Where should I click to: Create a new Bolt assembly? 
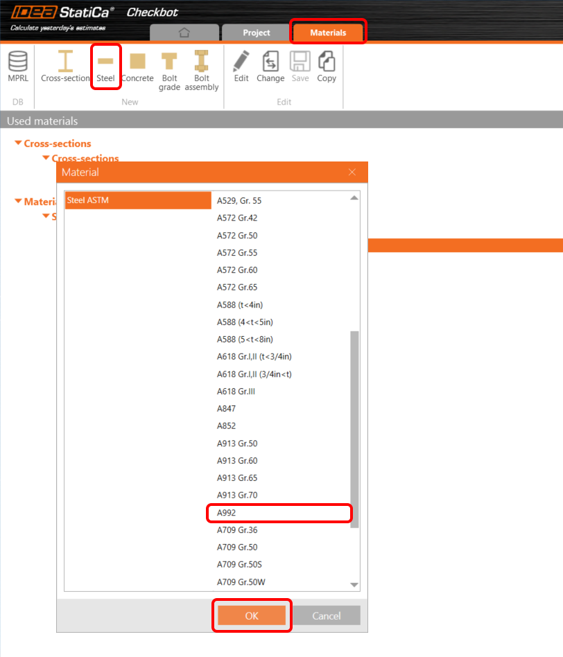[x=202, y=70]
